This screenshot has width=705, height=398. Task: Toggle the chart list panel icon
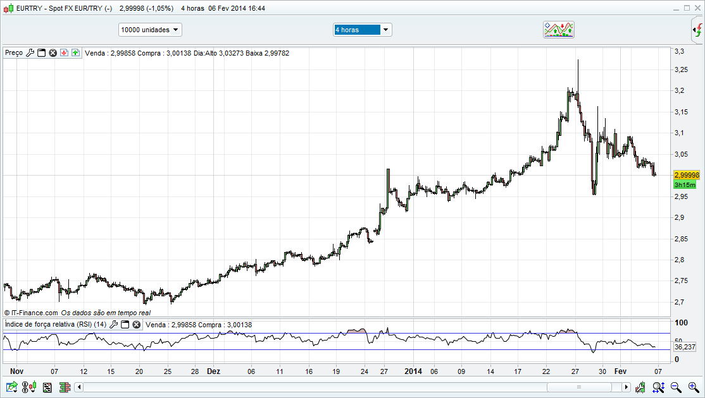(47, 387)
